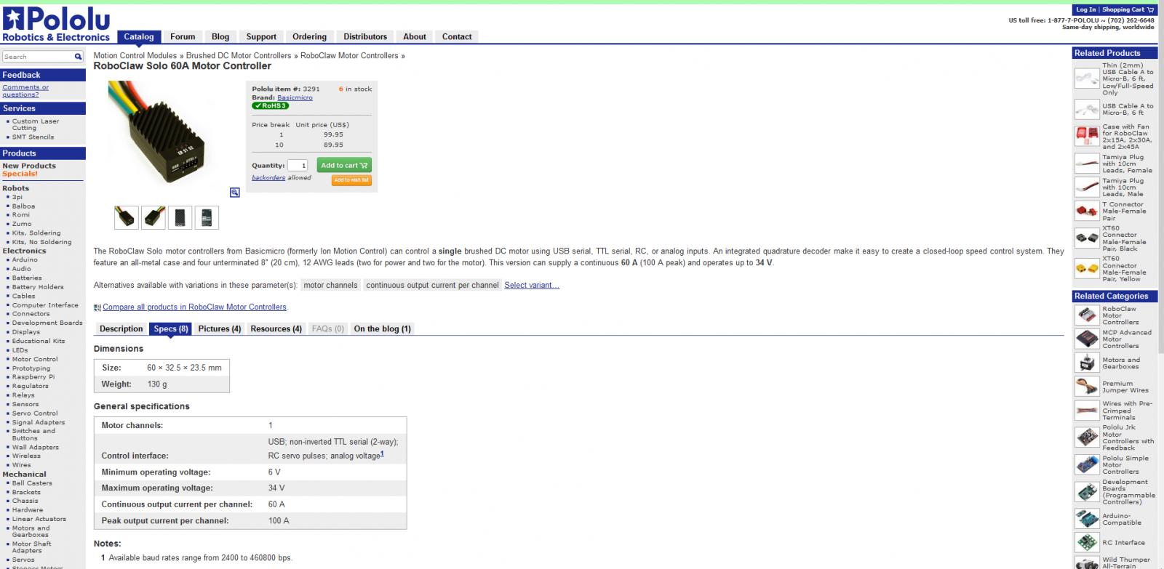The height and width of the screenshot is (569, 1164).
Task: Click the Add to wish list button
Action: tap(351, 180)
